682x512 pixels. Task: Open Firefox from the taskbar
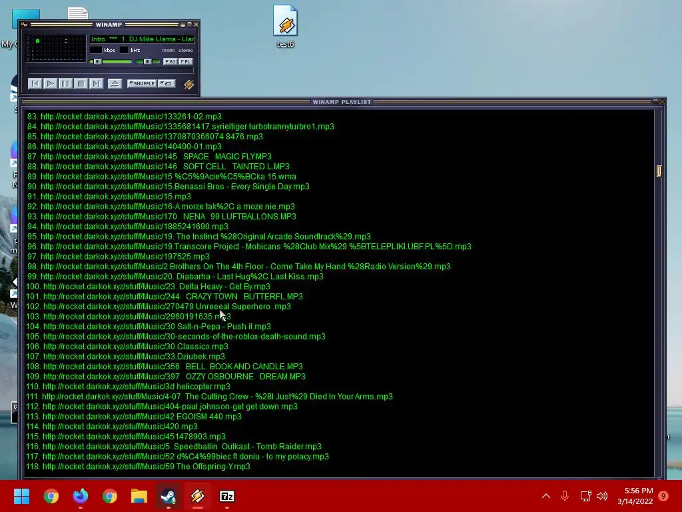point(81,496)
